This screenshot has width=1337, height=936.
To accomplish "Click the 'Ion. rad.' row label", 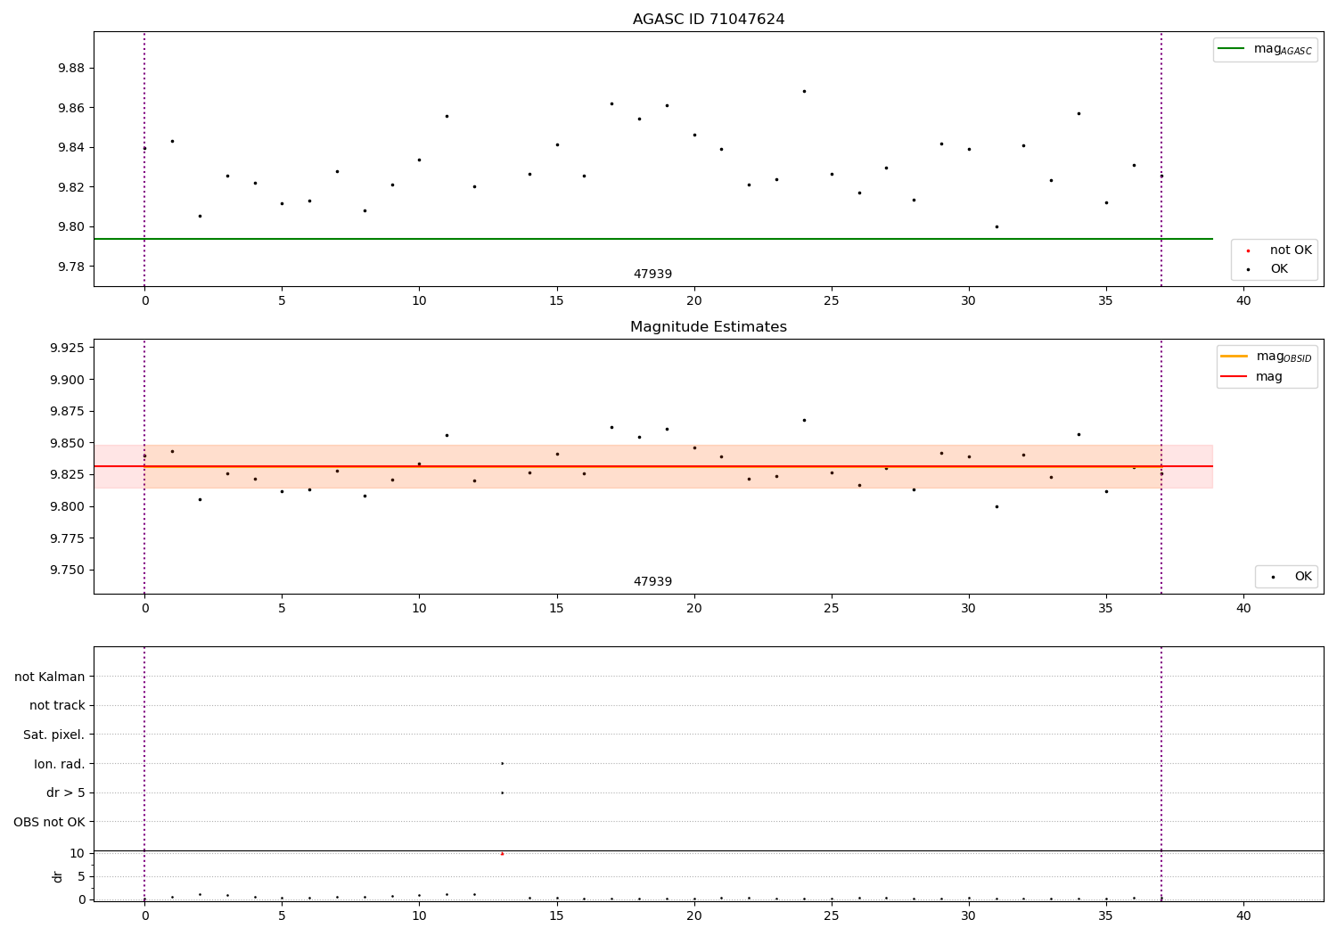I will pos(60,764).
